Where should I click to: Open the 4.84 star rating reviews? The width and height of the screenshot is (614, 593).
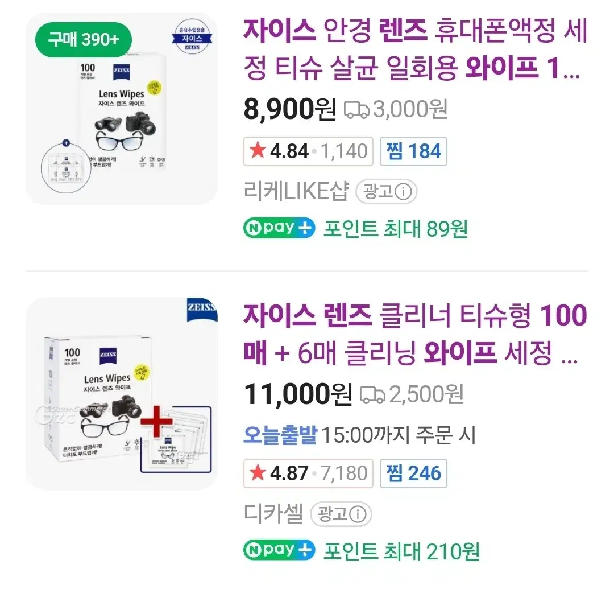click(308, 151)
